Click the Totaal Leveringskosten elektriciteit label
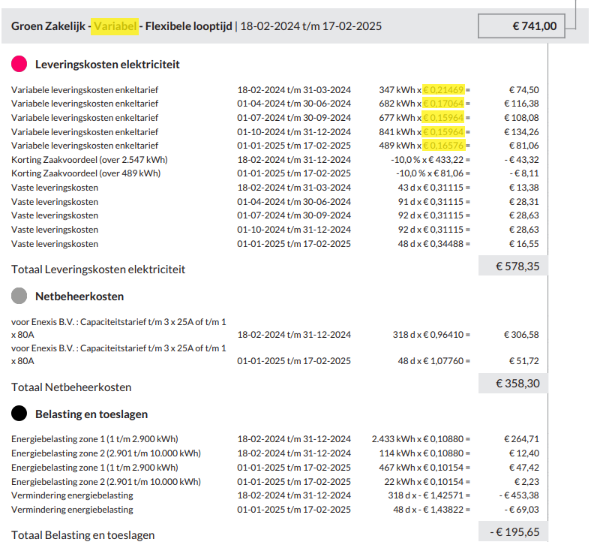 point(98,269)
